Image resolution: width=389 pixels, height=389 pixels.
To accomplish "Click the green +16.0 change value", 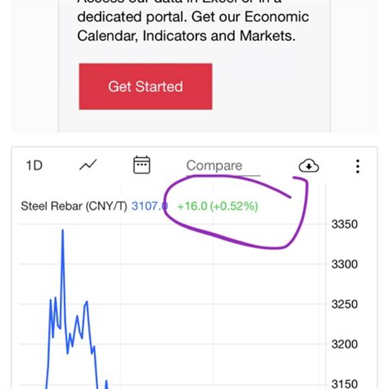I will (x=192, y=207).
